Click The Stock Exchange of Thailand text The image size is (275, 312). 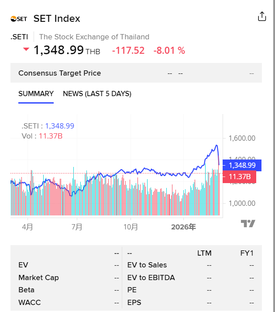tap(94, 37)
